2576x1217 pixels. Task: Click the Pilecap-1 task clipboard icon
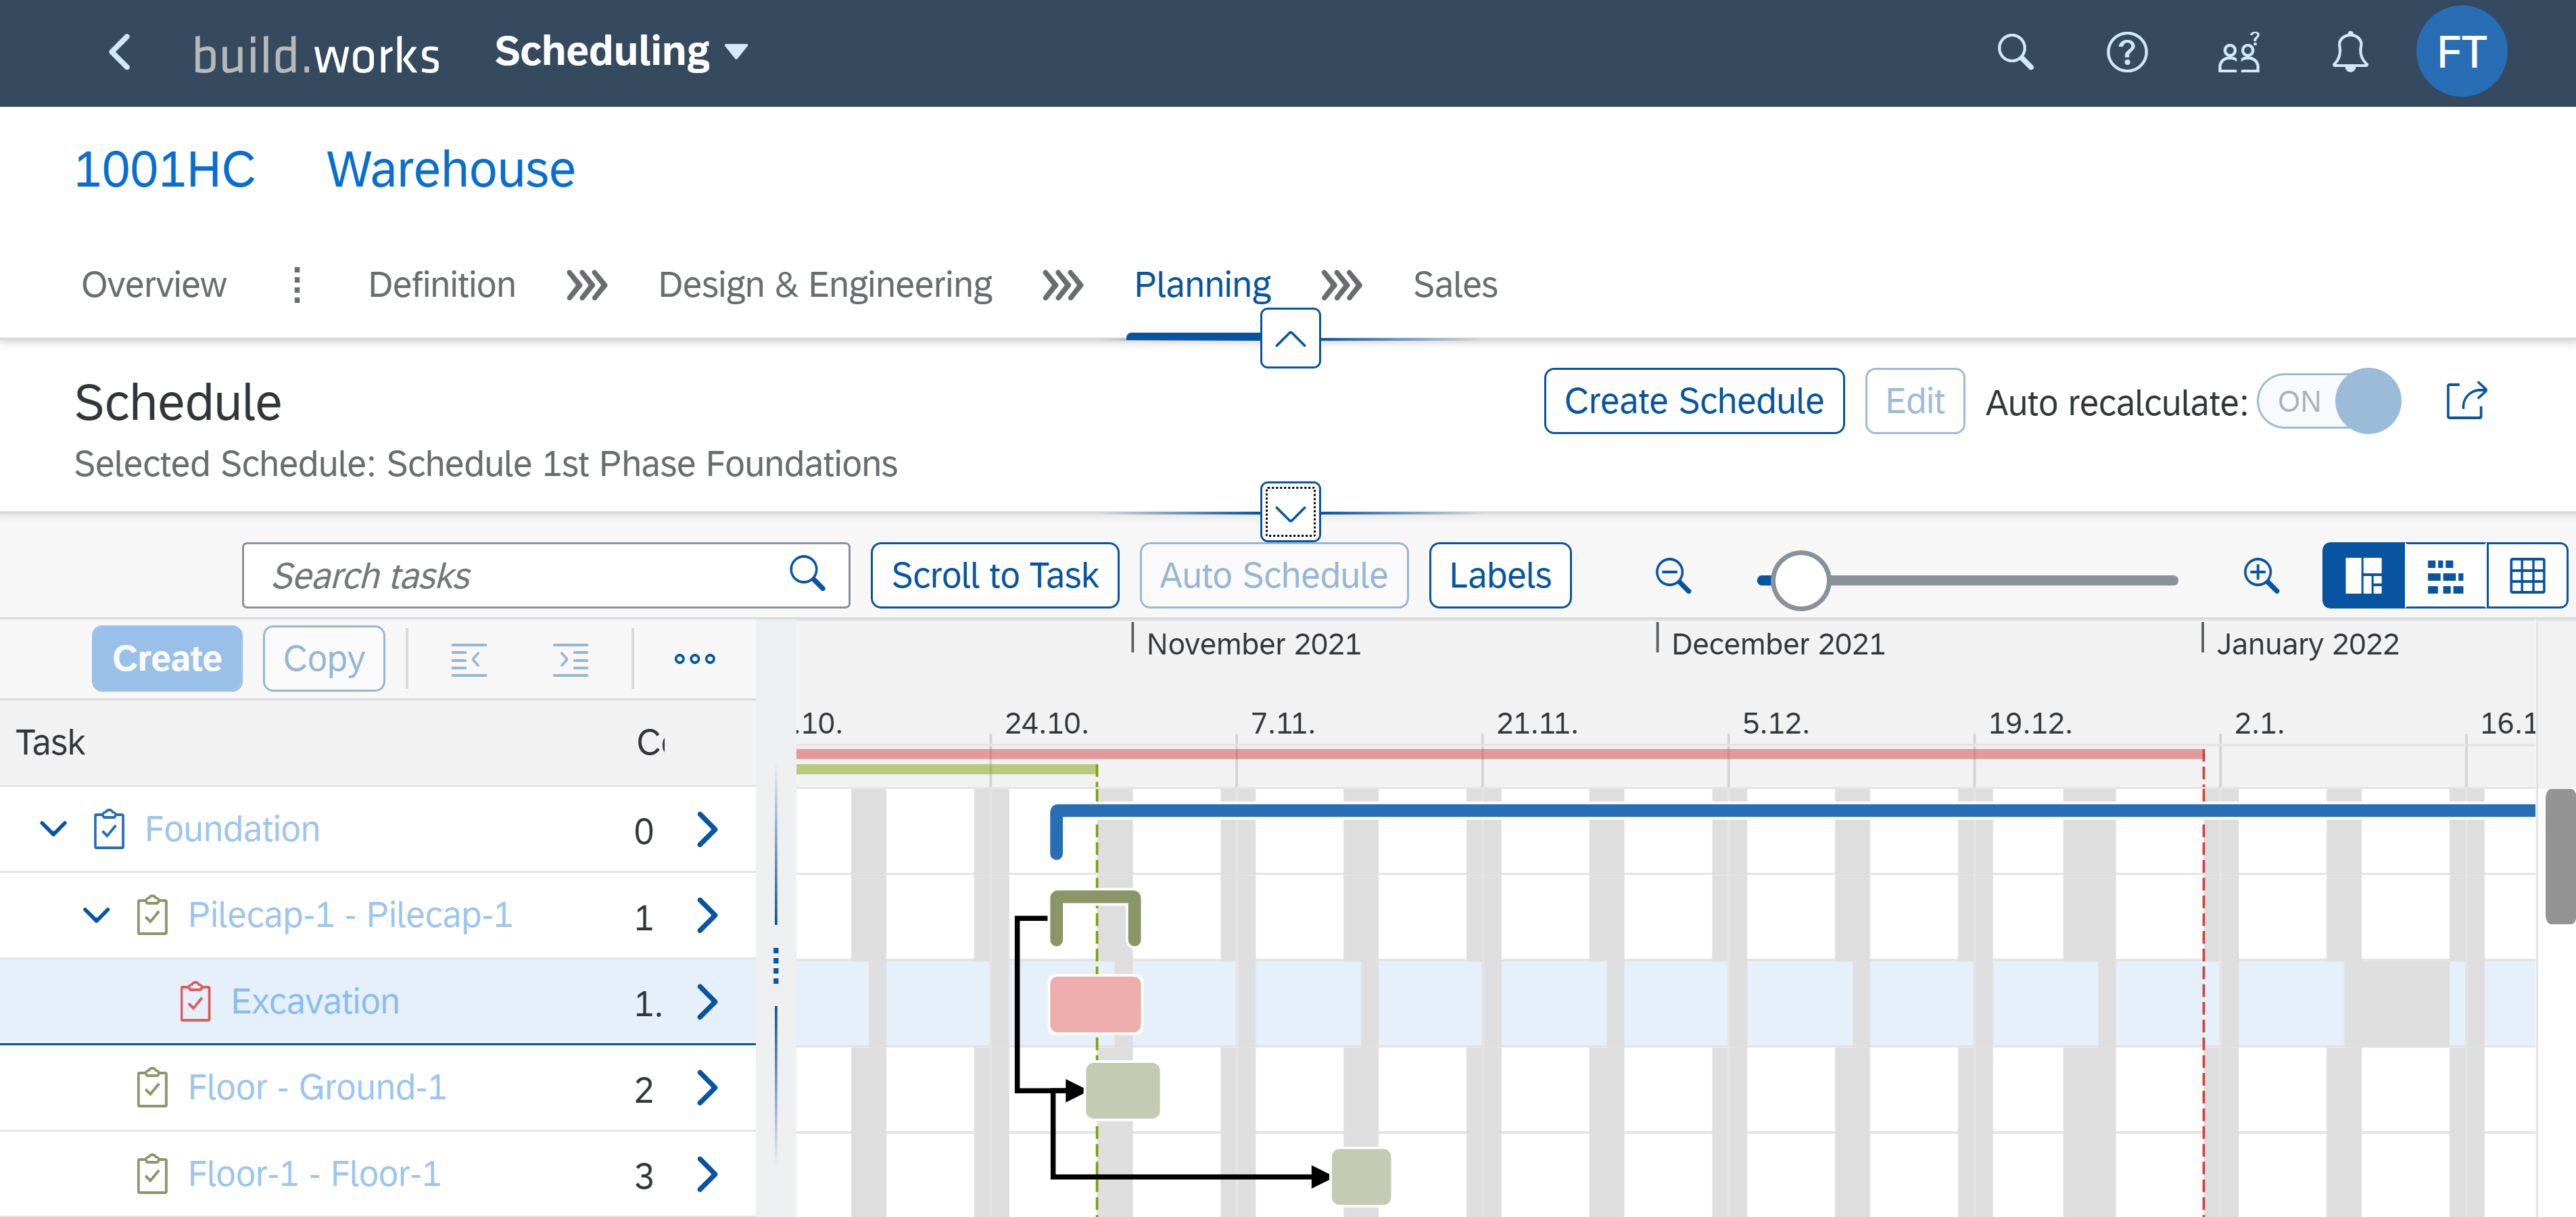point(152,915)
